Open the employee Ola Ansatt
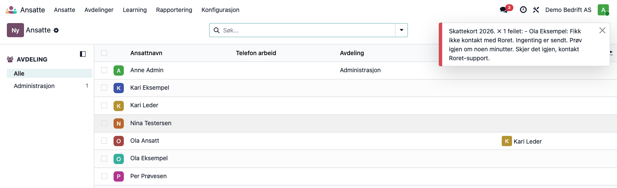617x188 pixels. point(145,141)
